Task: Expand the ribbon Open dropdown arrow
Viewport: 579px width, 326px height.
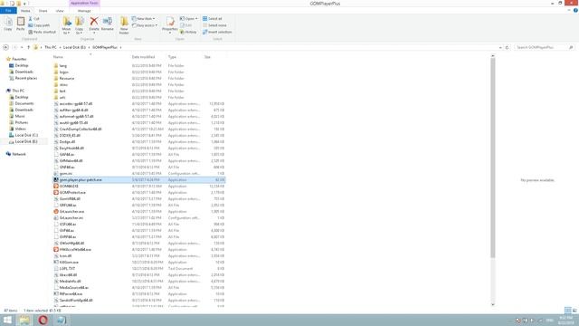Action: (x=196, y=18)
